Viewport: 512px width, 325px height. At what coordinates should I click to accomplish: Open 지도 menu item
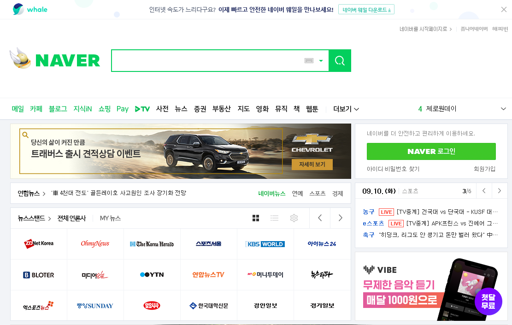coord(244,109)
